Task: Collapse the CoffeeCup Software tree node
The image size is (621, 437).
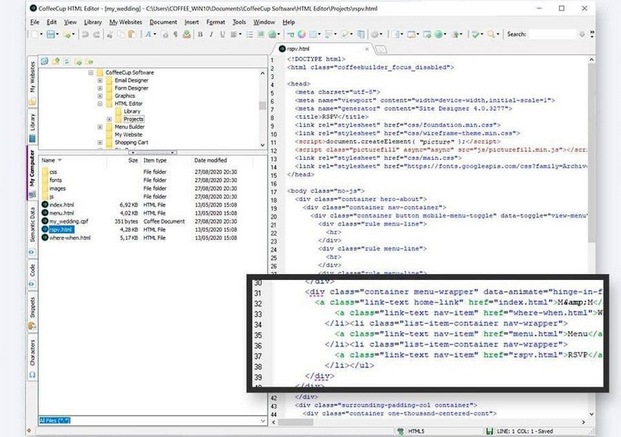Action: pos(90,73)
